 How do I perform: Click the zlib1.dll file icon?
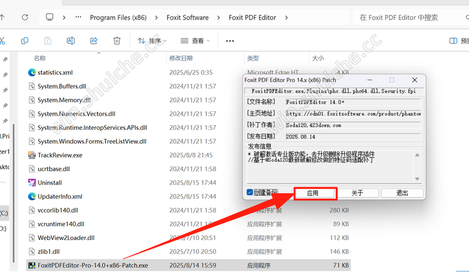(x=32, y=251)
